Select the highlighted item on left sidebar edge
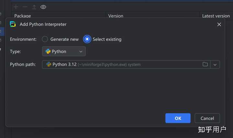Screen dimensions: 233x138 [x=2, y=31]
